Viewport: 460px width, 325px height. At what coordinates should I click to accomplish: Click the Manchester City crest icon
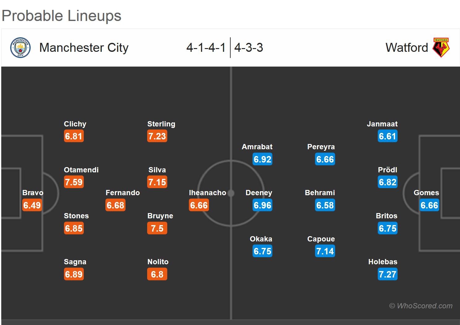point(20,48)
